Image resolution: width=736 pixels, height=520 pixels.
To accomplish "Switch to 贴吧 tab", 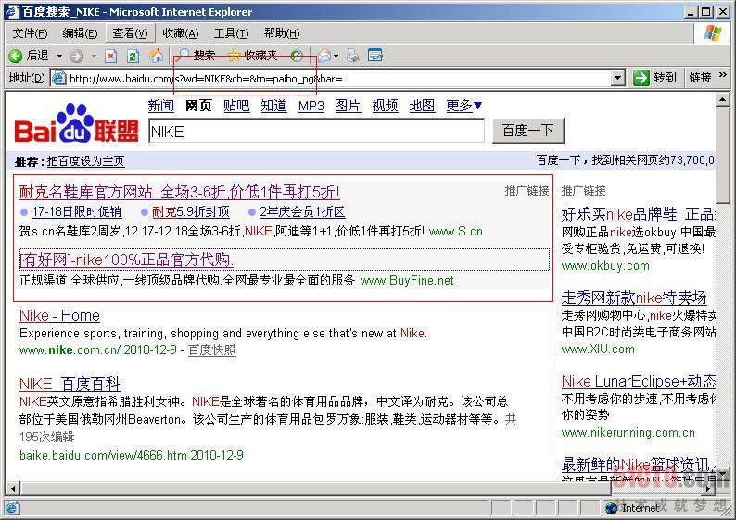I will [x=236, y=106].
